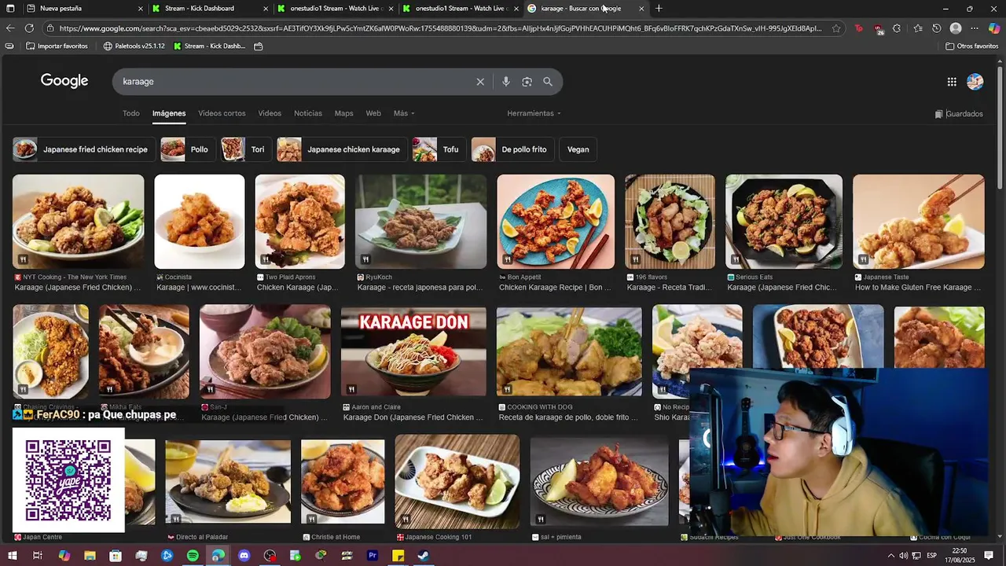
Task: Open the Bon Appétit chicken karaage image
Action: 556,222
